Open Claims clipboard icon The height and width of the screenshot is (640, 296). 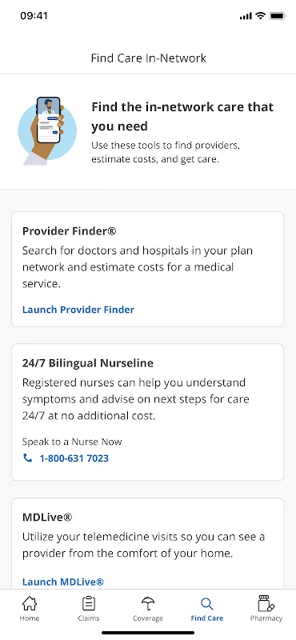(x=89, y=603)
